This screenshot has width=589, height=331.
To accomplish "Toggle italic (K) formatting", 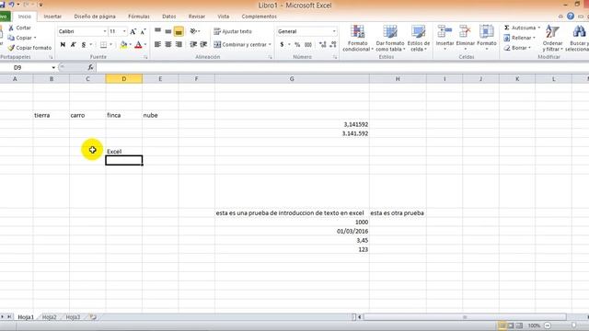I will click(x=74, y=45).
